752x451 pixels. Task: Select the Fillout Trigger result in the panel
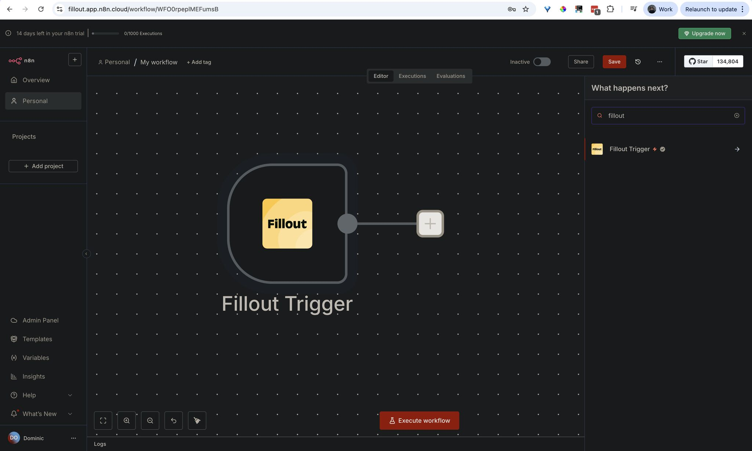(x=629, y=149)
